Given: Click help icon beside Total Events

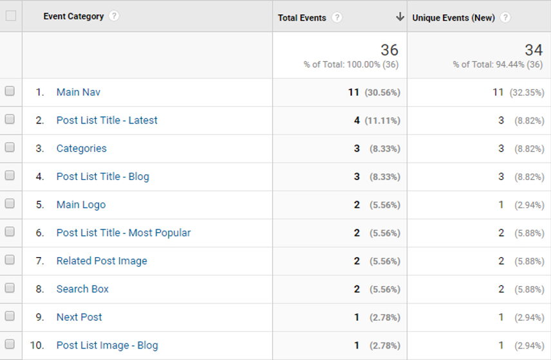Looking at the screenshot, I should tap(337, 18).
